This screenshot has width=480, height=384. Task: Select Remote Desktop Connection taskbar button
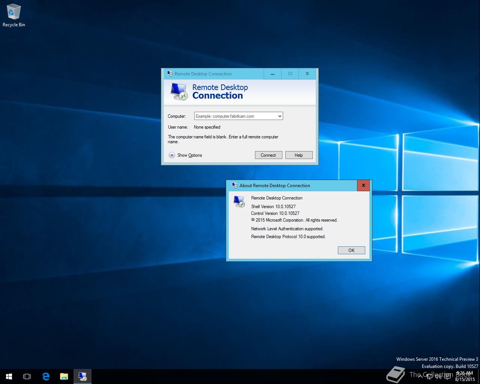[82, 376]
